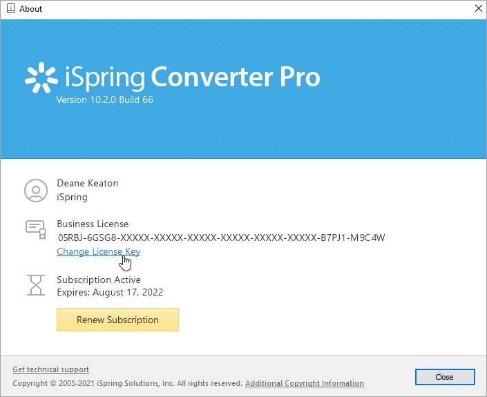This screenshot has width=487, height=397.
Task: Click the Subscription Active label
Action: click(99, 280)
